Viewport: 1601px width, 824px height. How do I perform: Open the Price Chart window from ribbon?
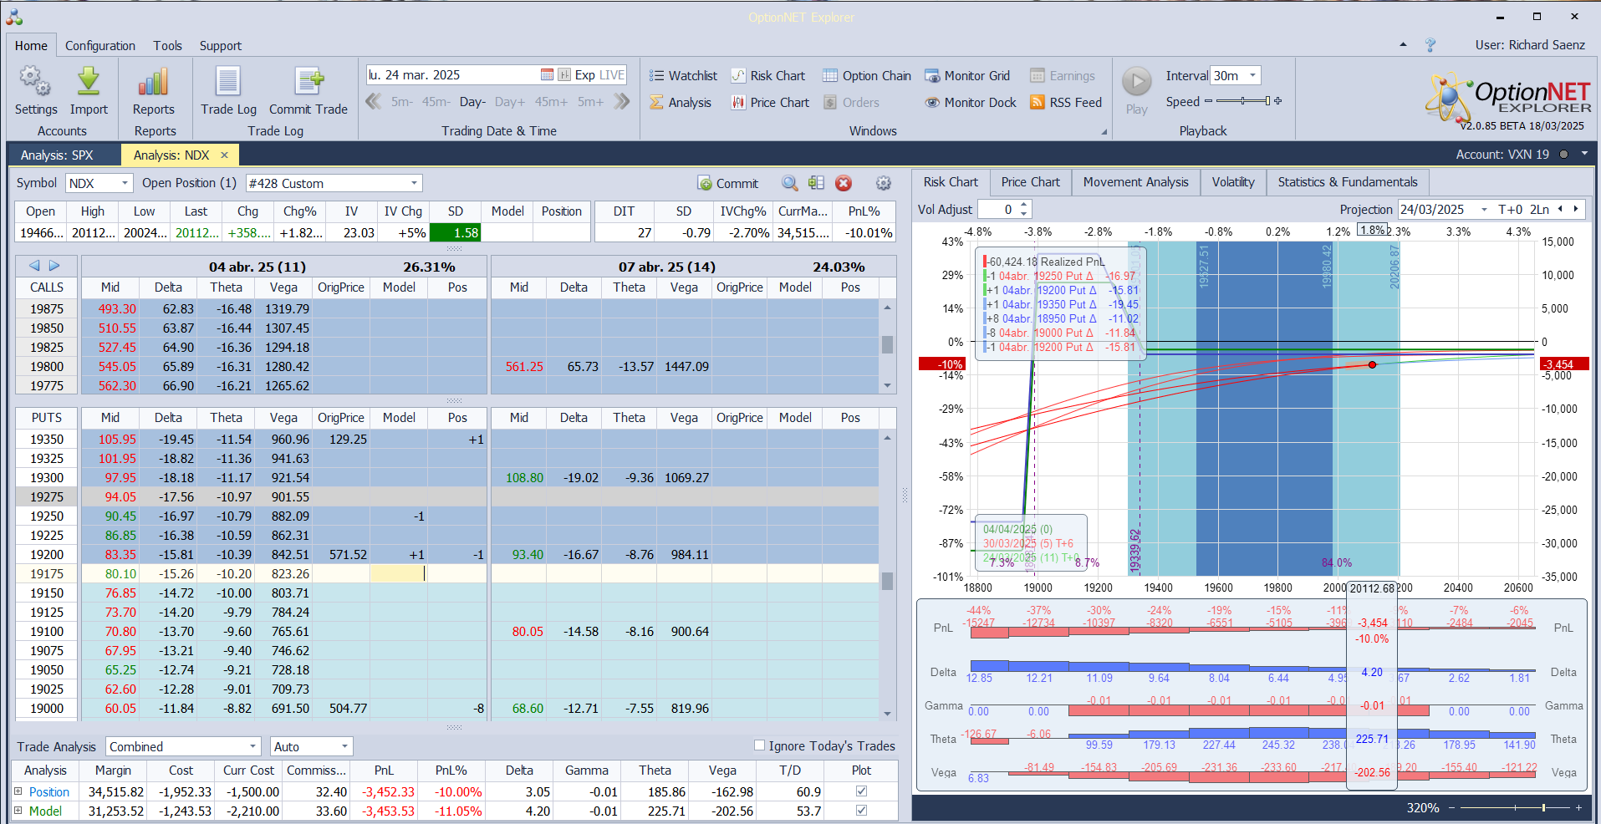coord(770,102)
